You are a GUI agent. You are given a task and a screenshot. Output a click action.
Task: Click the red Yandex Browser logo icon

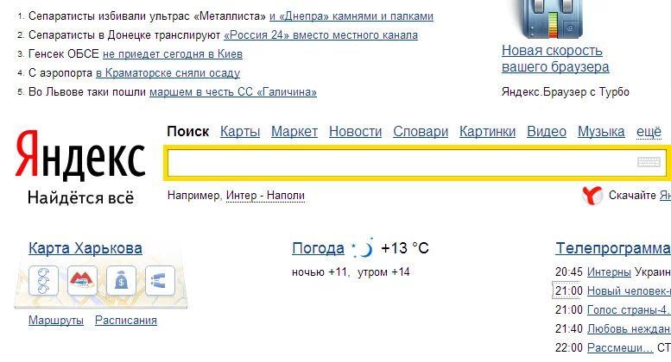tap(592, 196)
